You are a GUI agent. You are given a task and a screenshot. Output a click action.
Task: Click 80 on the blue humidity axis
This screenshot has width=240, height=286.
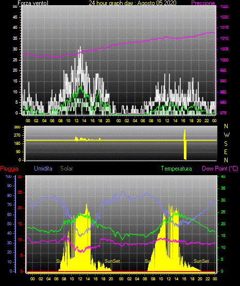pyautogui.click(x=9, y=195)
